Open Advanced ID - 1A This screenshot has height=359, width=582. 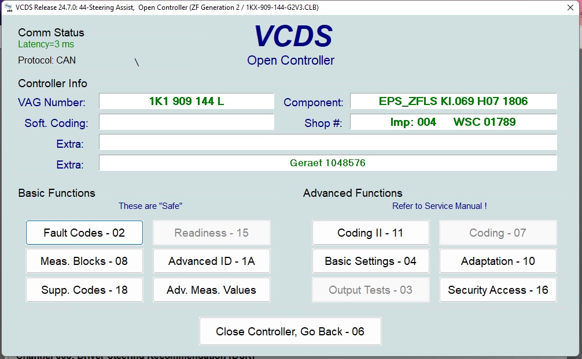[212, 261]
